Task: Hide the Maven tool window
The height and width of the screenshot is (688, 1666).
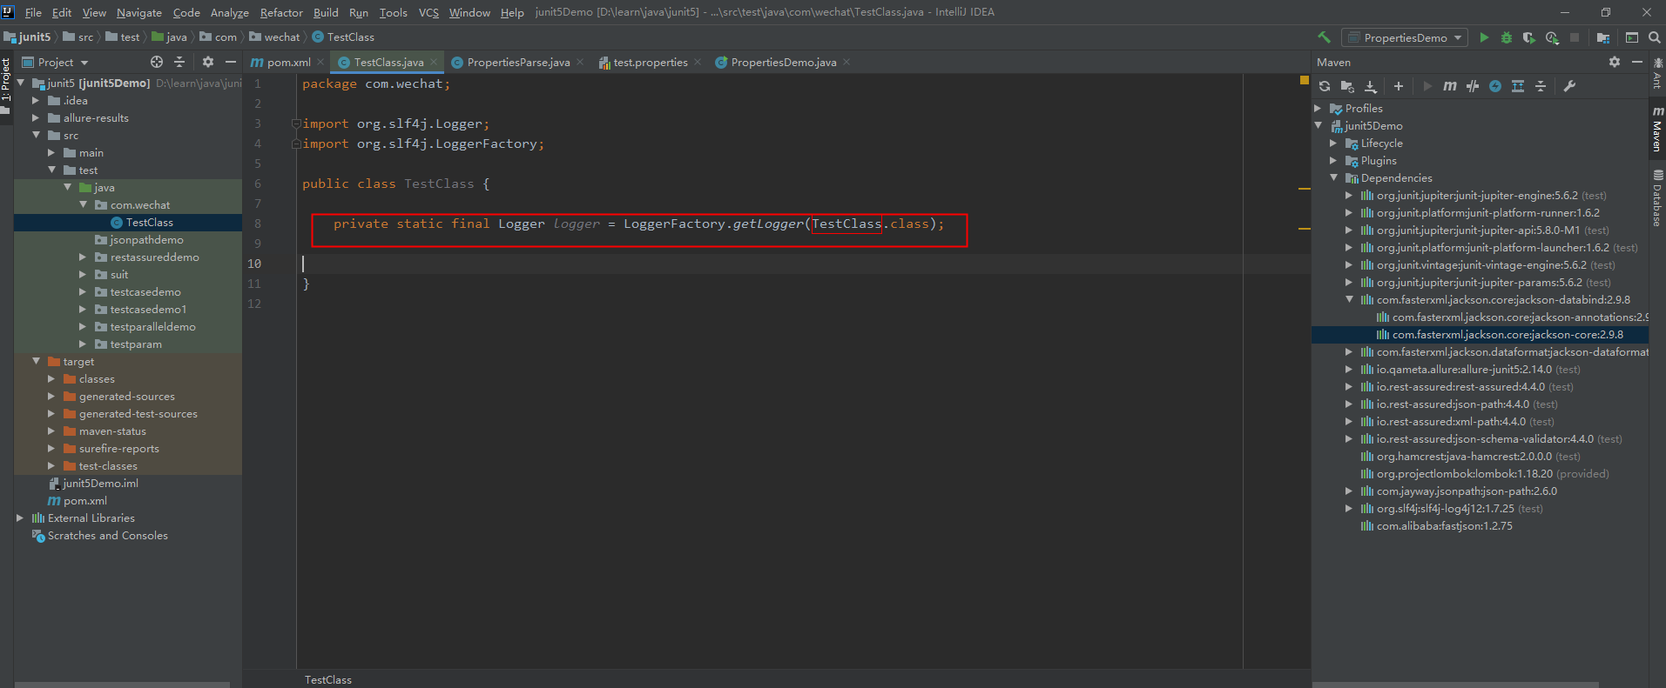Action: 1636,62
